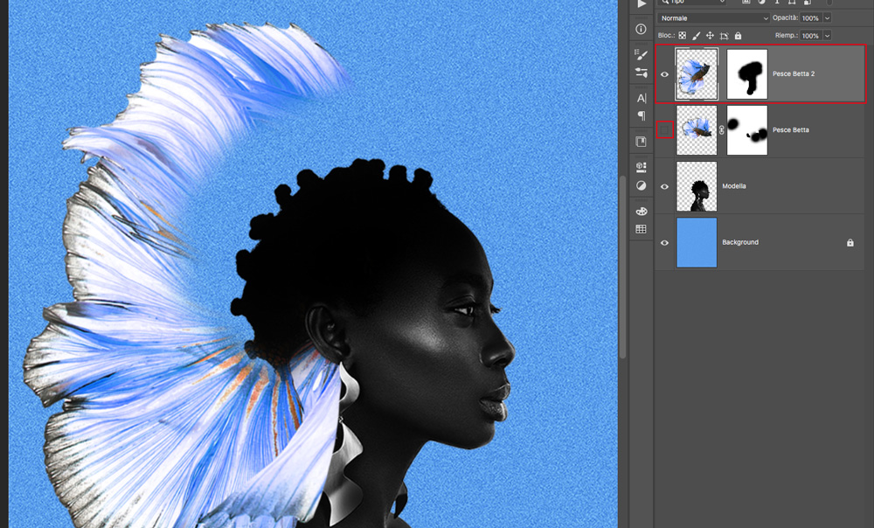Viewport: 874px width, 528px height.
Task: Click the Lock all padlock icon
Action: [x=738, y=36]
